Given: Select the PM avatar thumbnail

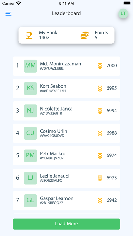Looking at the screenshot, I should click(31, 156).
